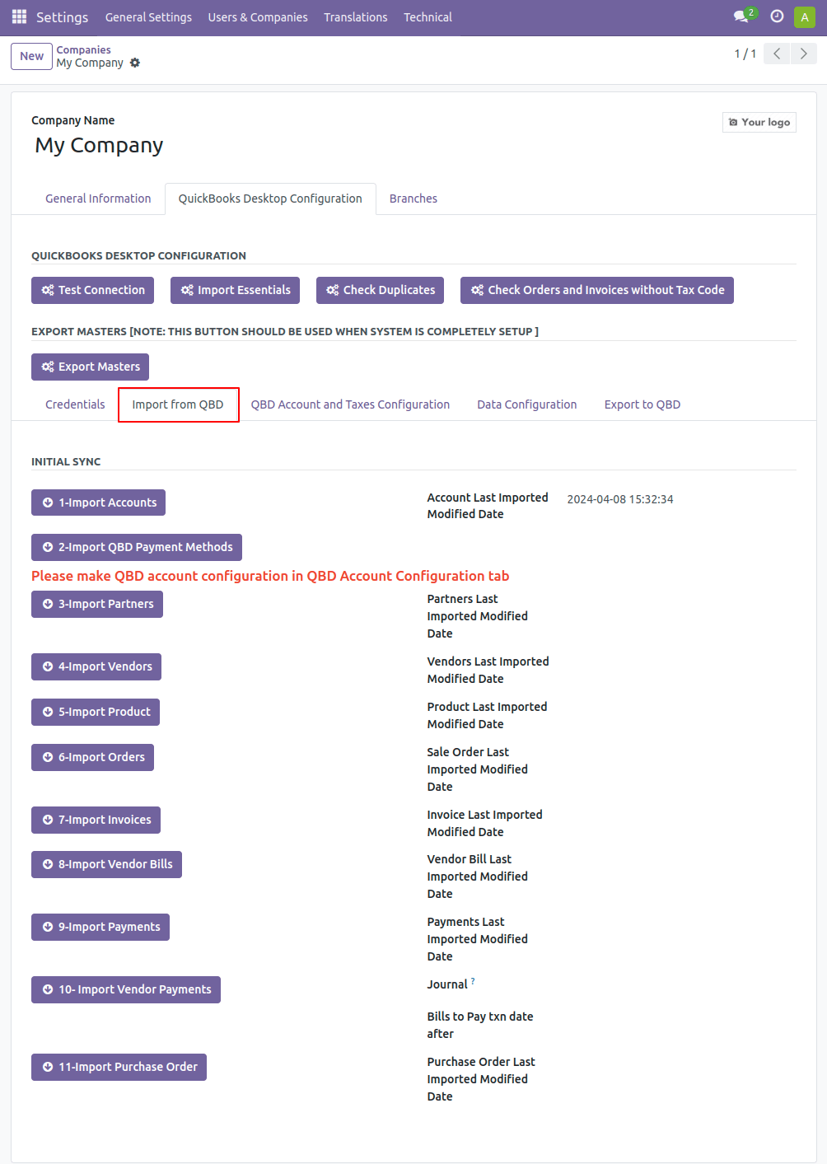Open the Translations menu
The width and height of the screenshot is (827, 1164).
pos(355,17)
